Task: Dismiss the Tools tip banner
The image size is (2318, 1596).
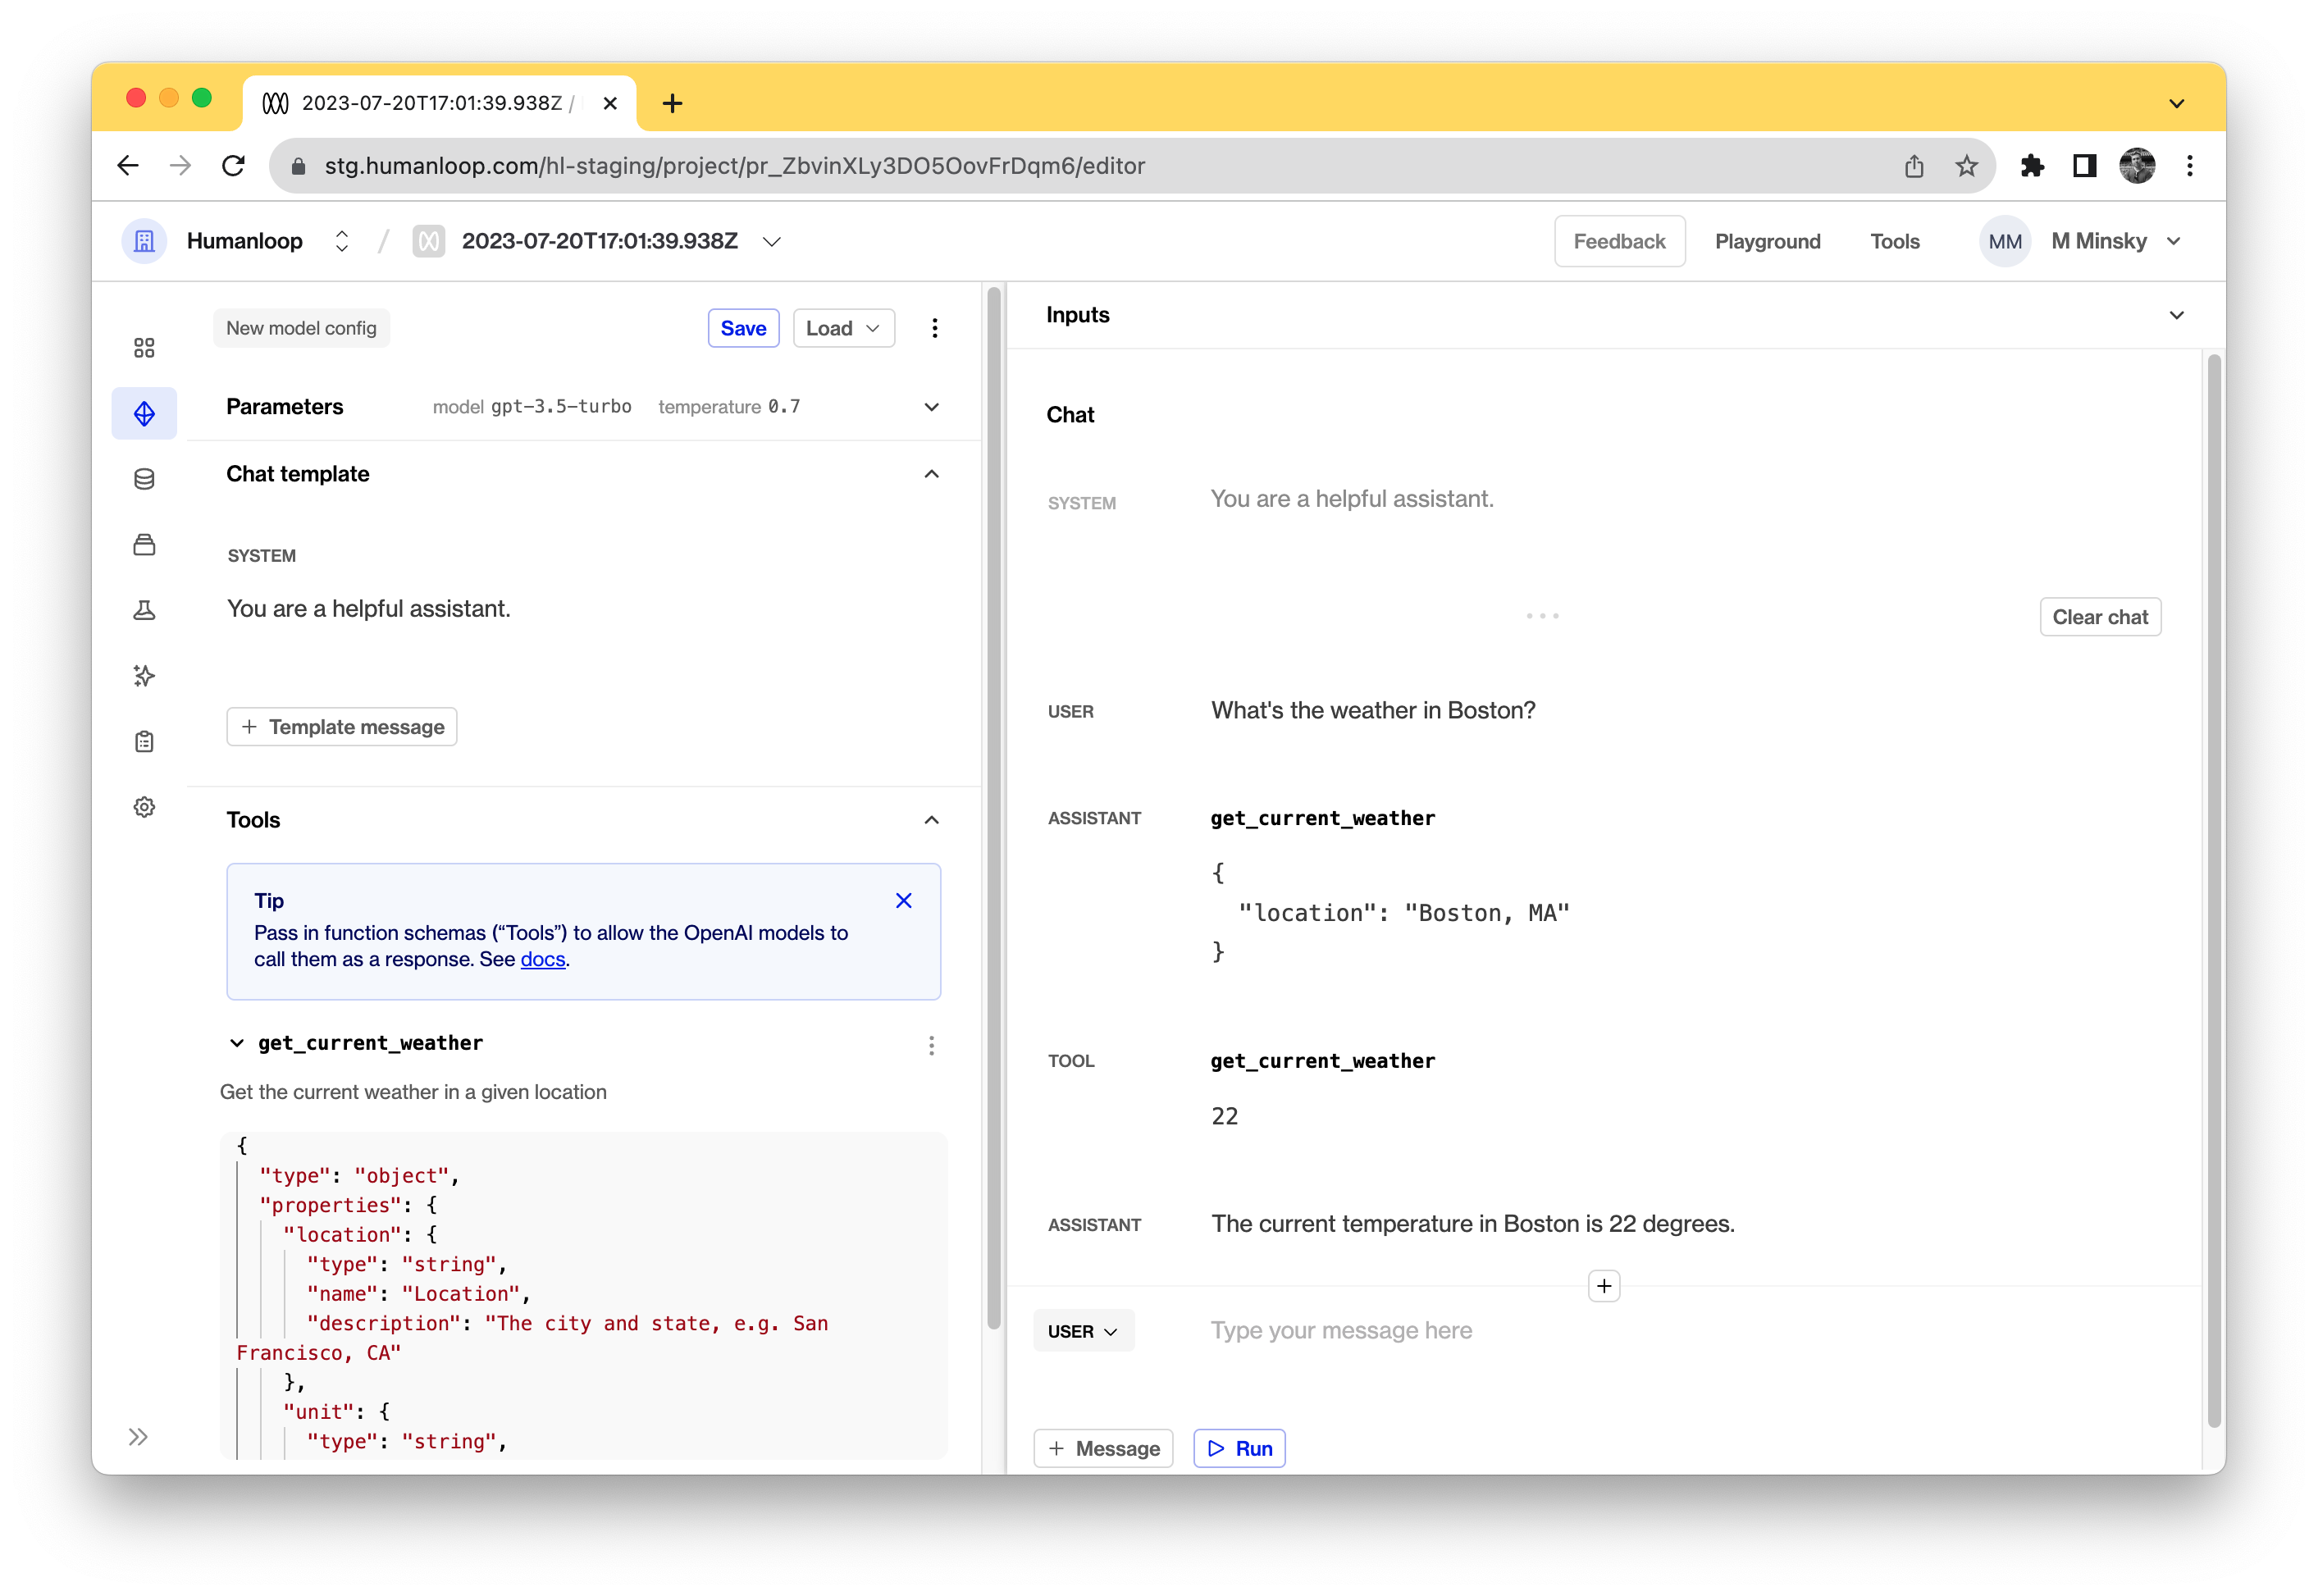Action: click(x=903, y=900)
